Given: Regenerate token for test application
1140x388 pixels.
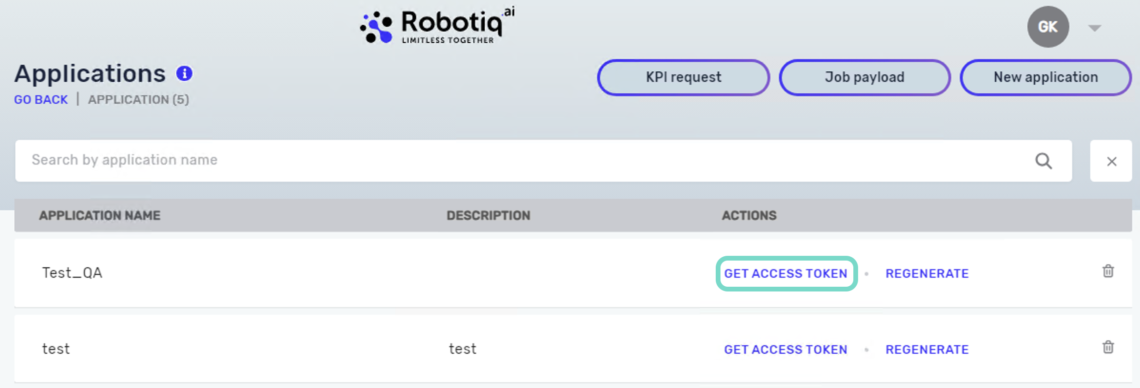Looking at the screenshot, I should point(927,349).
